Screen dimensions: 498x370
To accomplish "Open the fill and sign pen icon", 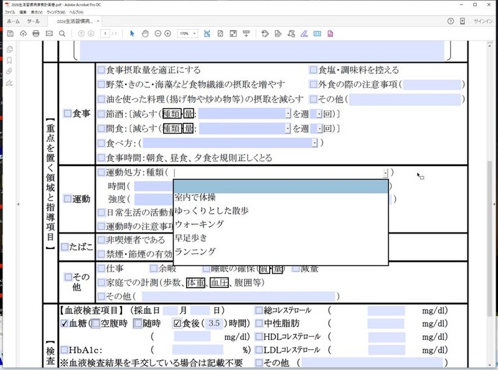I will tap(304, 34).
